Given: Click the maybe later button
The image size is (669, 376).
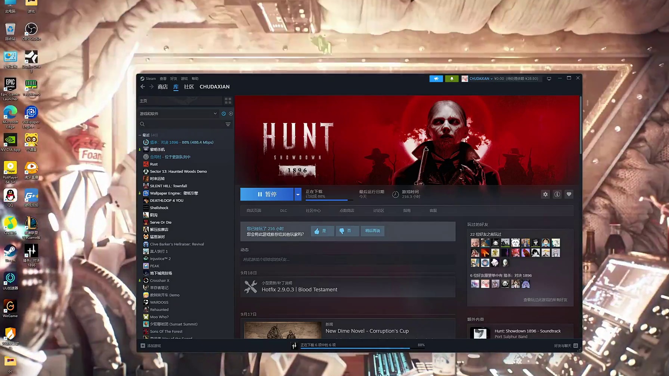Looking at the screenshot, I should (x=372, y=231).
